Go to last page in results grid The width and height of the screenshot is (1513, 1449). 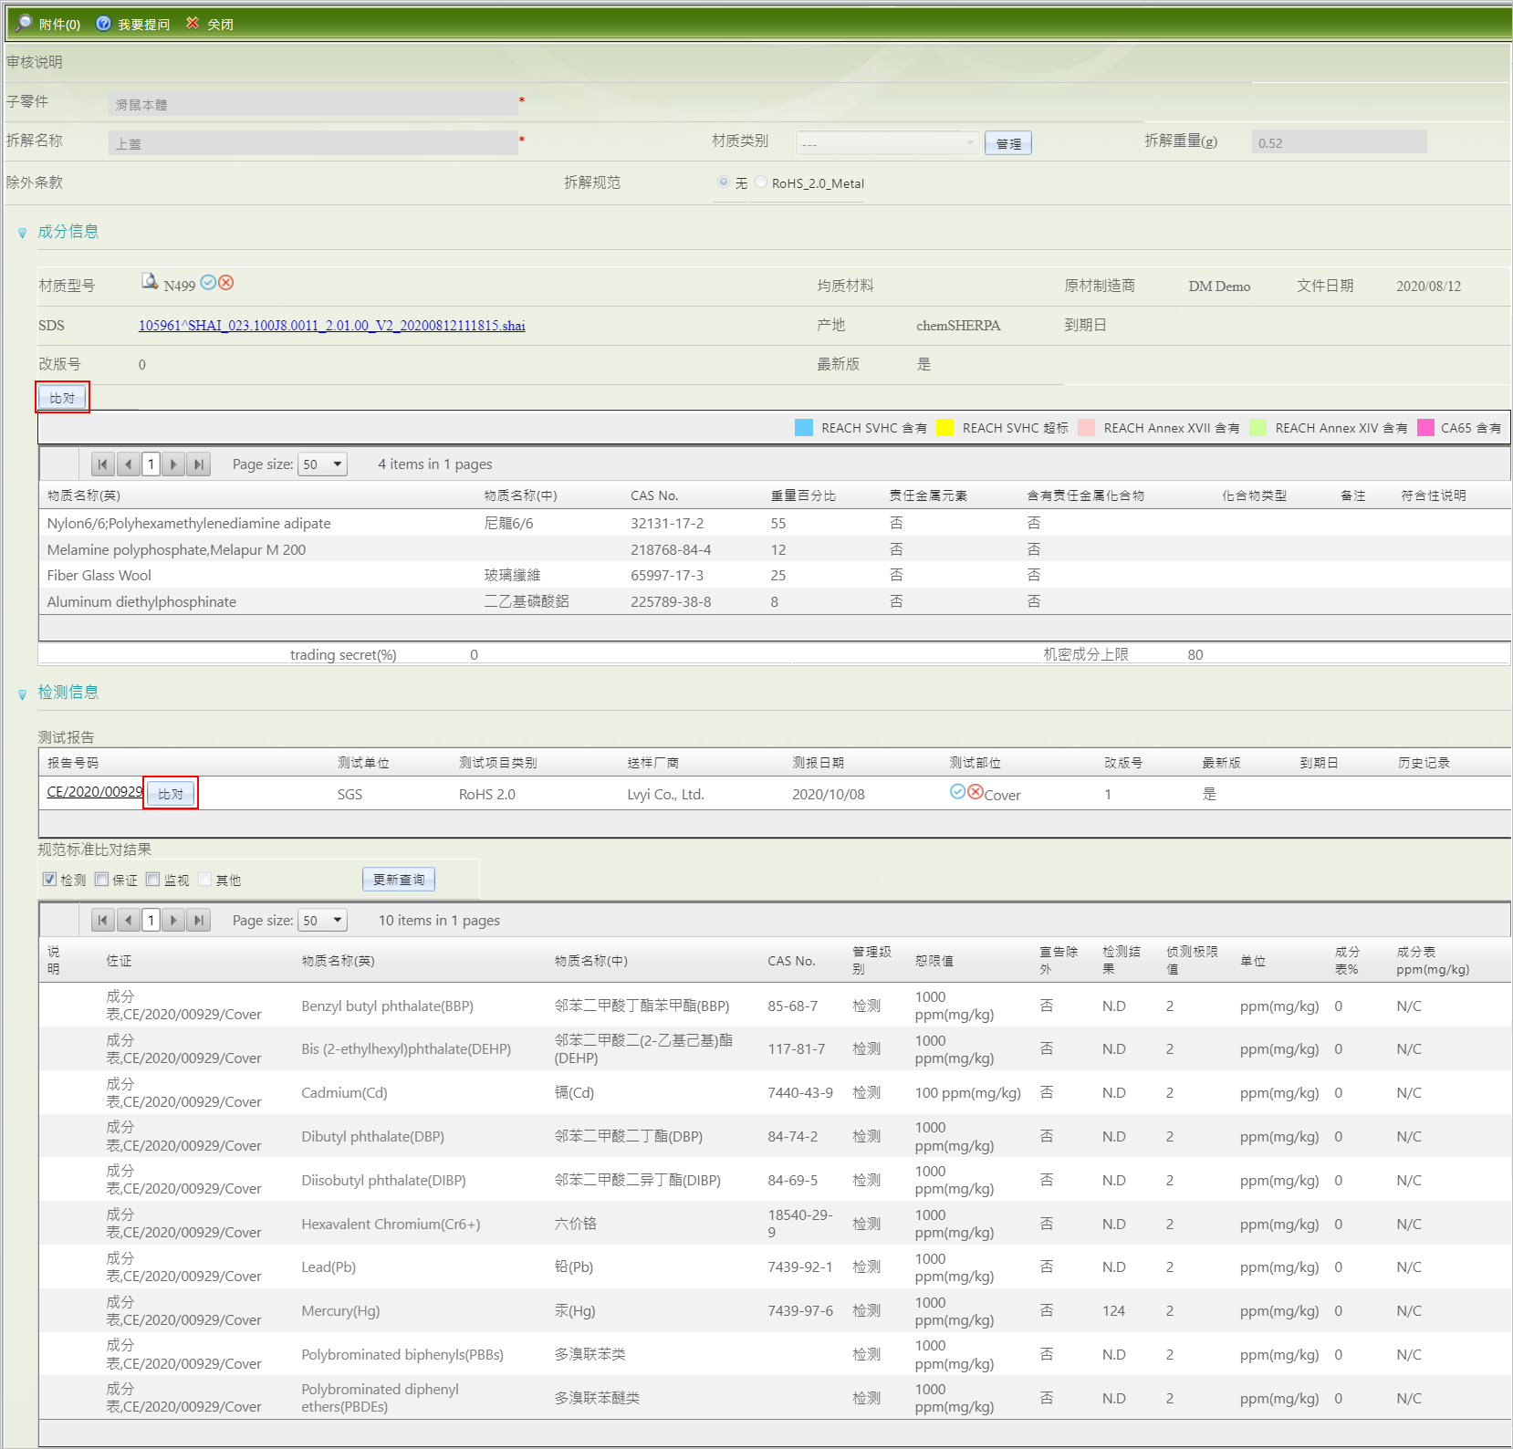(x=198, y=921)
